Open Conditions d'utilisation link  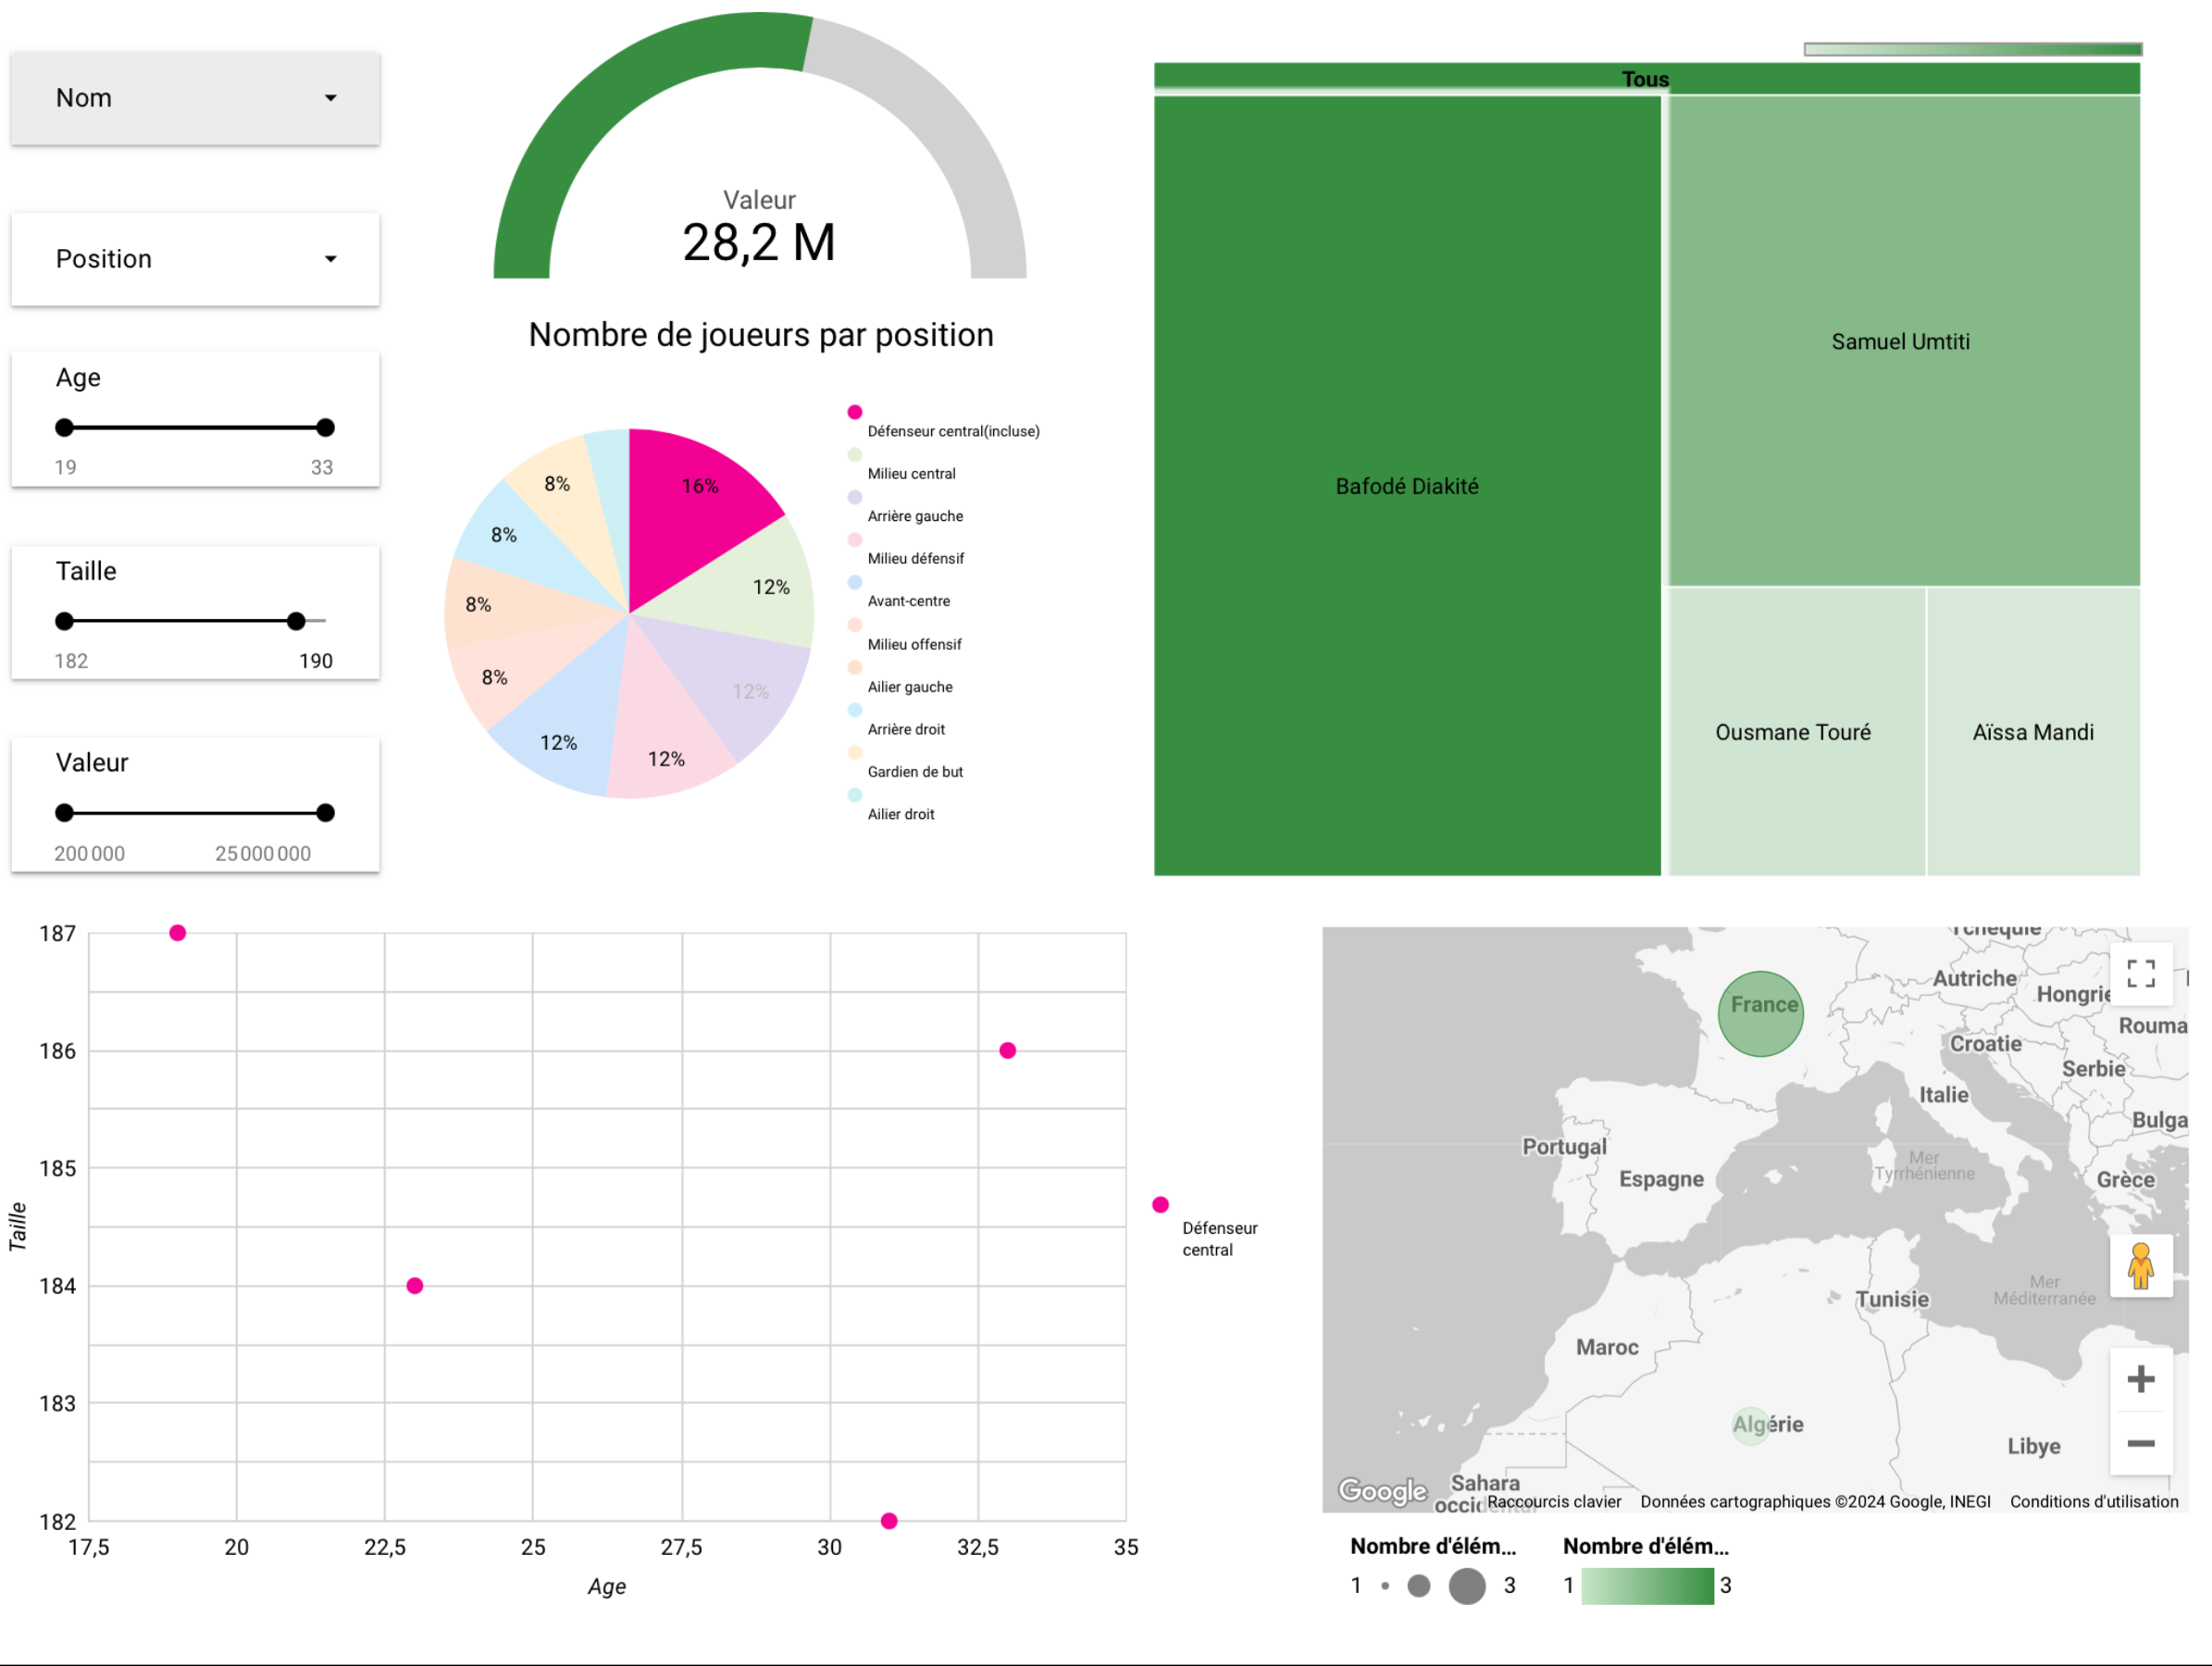(2093, 1501)
